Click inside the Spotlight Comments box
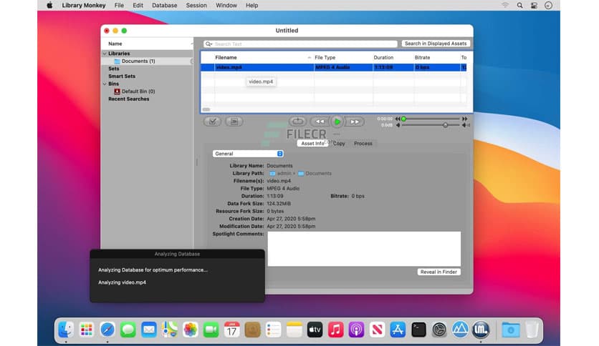 click(364, 249)
